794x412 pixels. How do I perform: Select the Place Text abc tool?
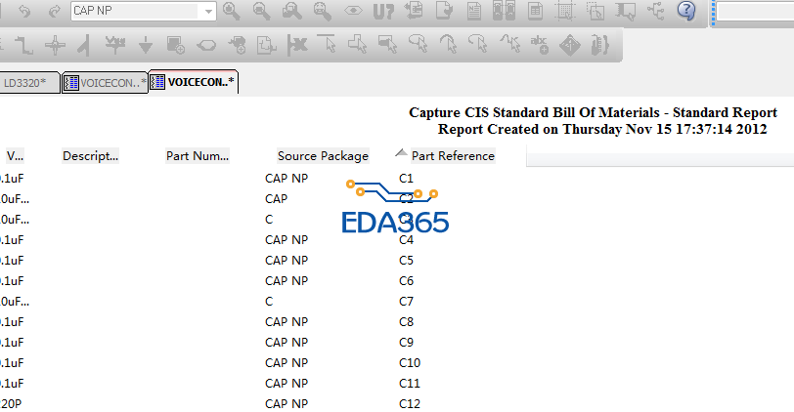point(540,45)
